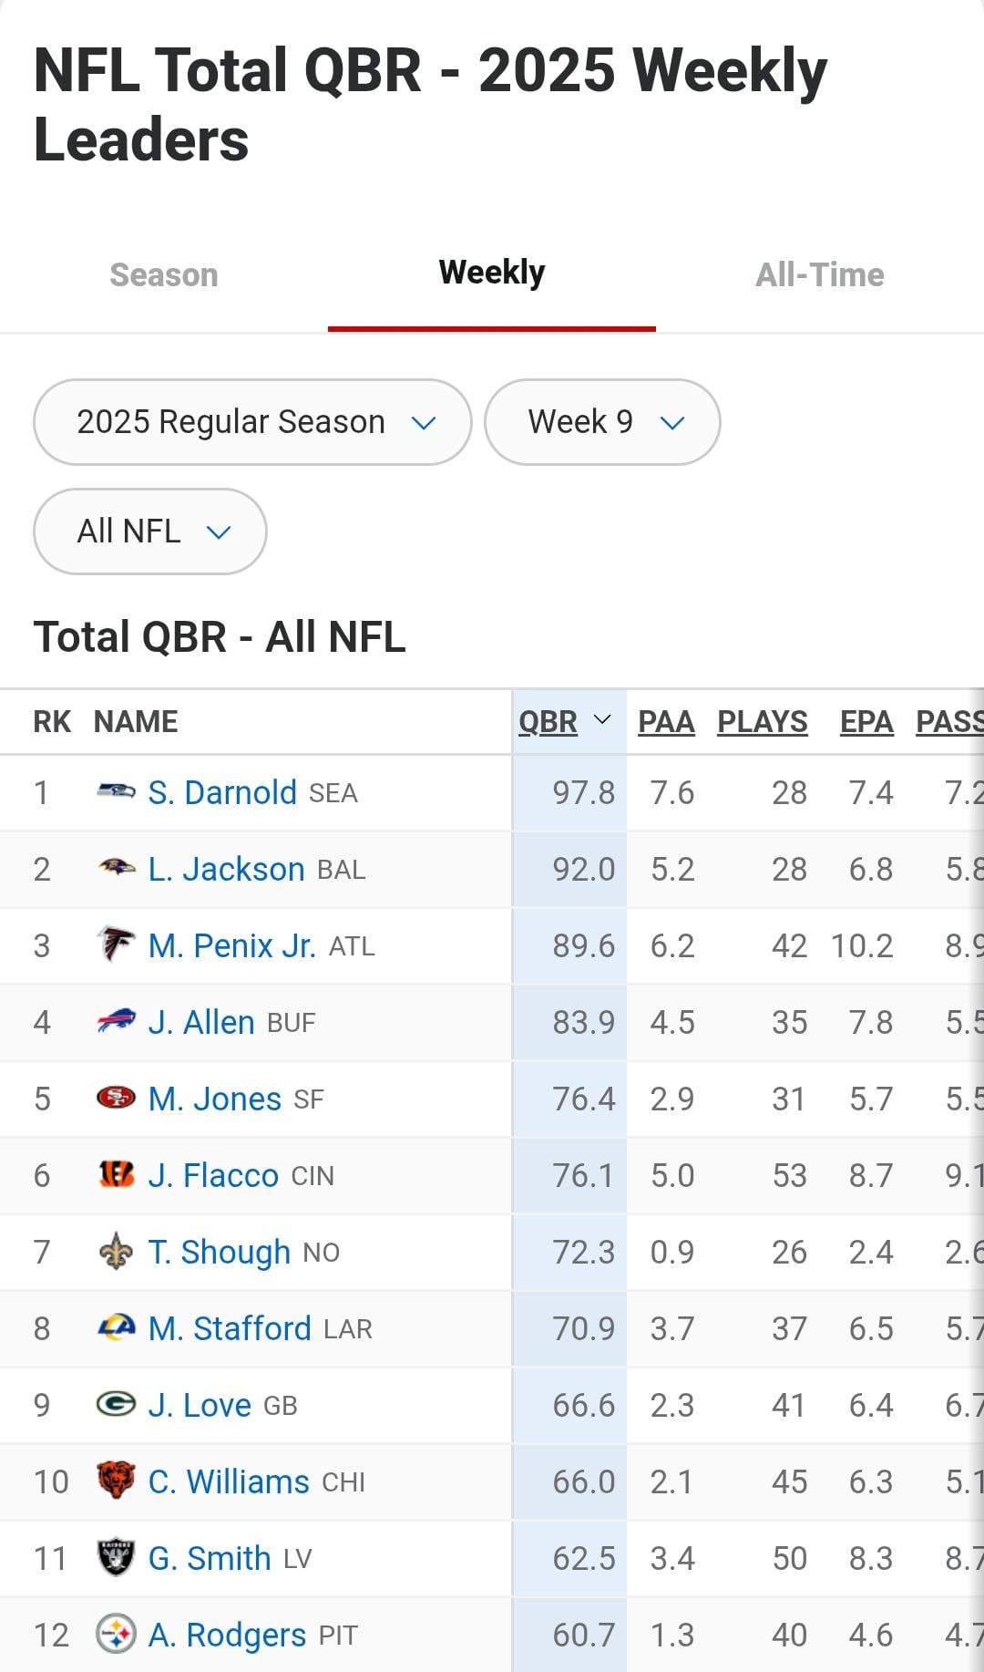Click the Seattle Seahawks team logo
Image resolution: width=984 pixels, height=1672 pixels.
116,791
